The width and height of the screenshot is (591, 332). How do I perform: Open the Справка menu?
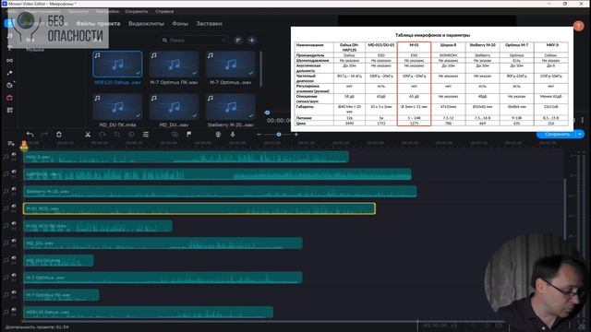click(x=164, y=12)
